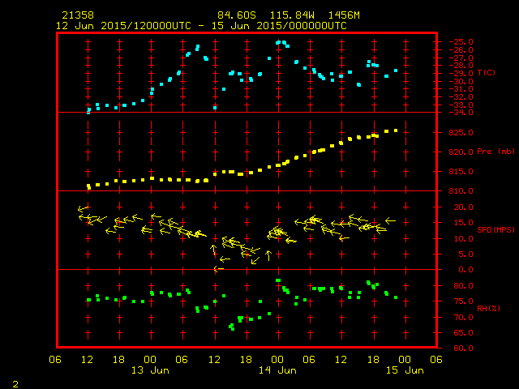Click the 13 Jun date label
This screenshot has height=389, width=519.
coord(150,370)
